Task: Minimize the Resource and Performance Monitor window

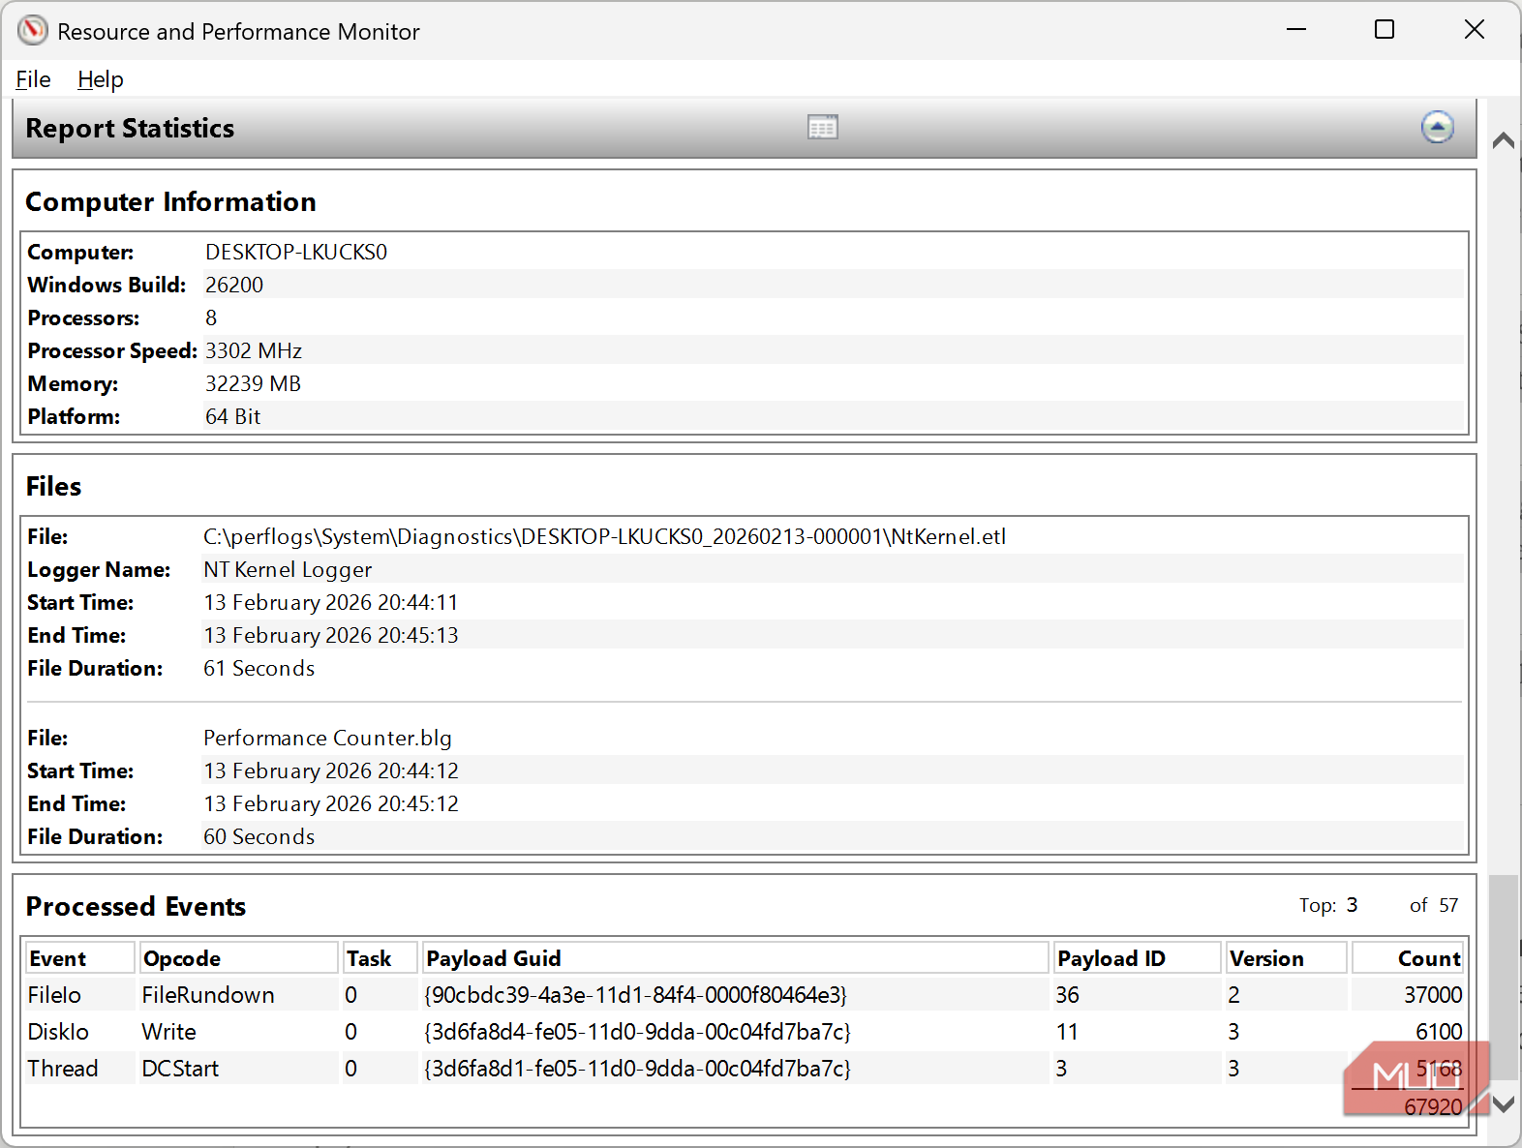Action: [x=1296, y=30]
